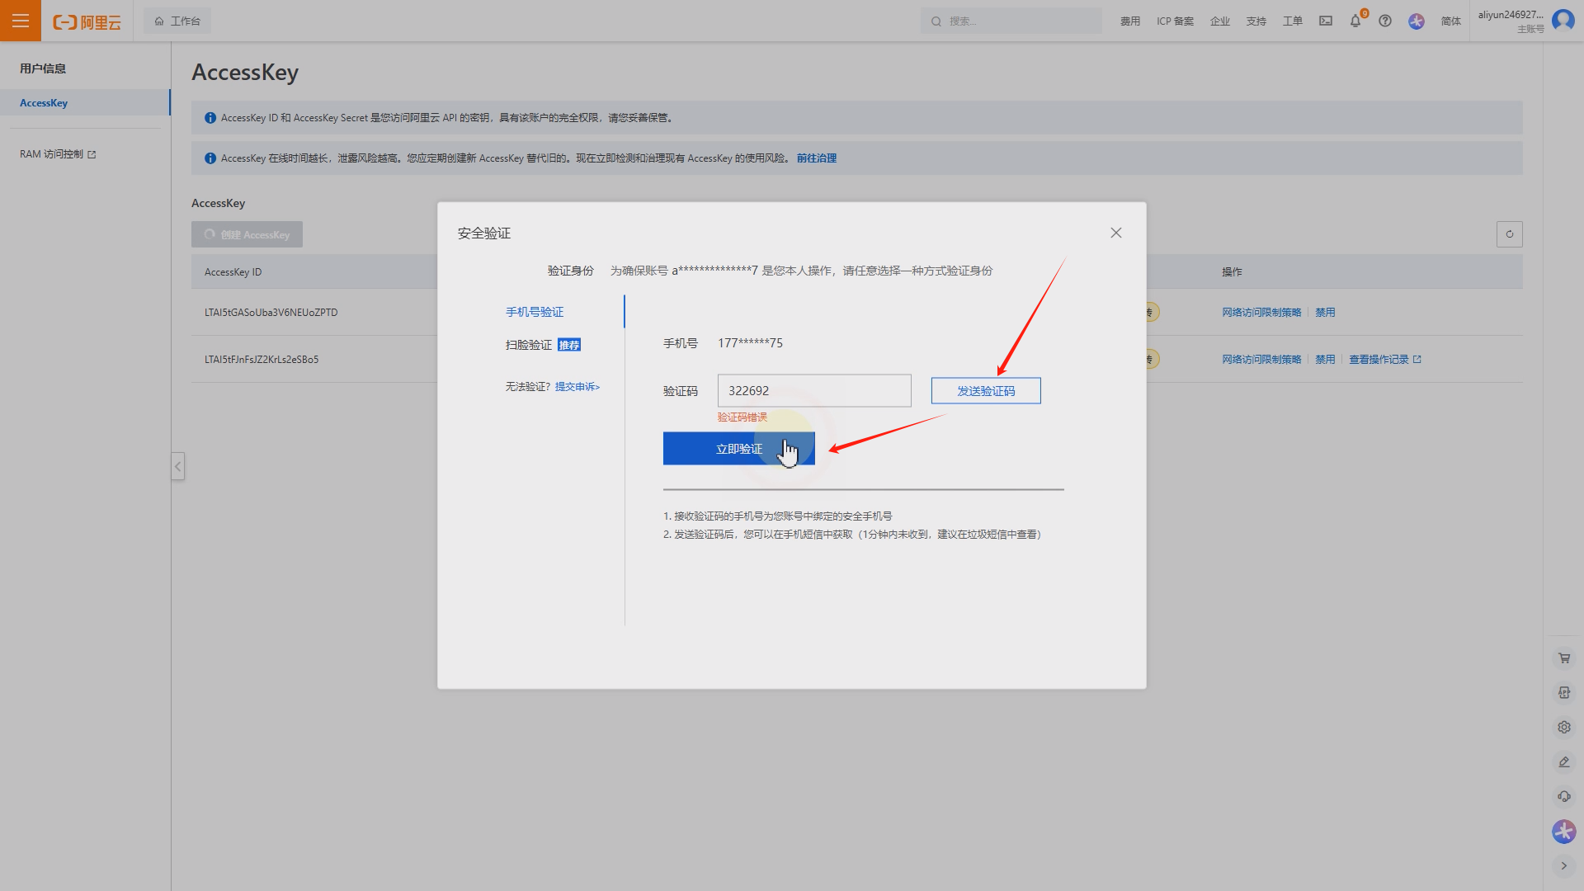Image resolution: width=1584 pixels, height=891 pixels.
Task: Open the settings gear side icon
Action: click(1564, 728)
